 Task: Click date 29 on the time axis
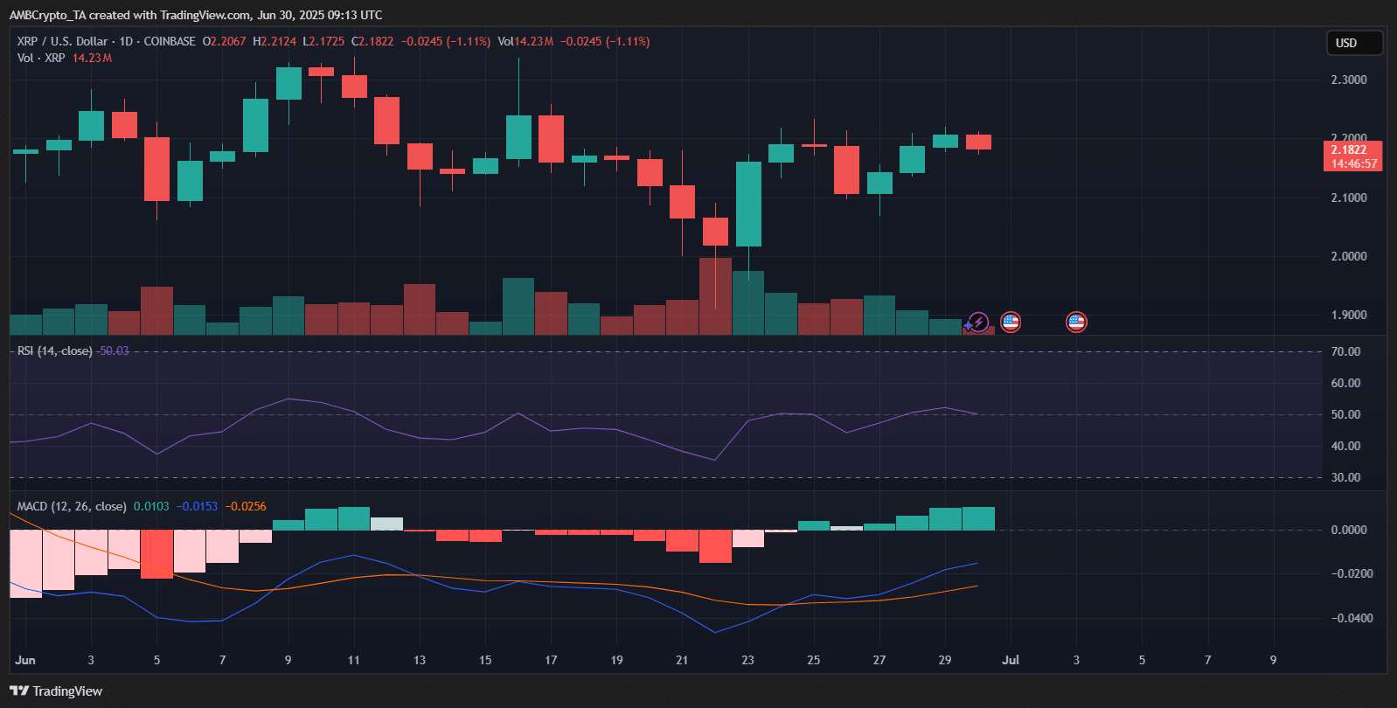(945, 660)
